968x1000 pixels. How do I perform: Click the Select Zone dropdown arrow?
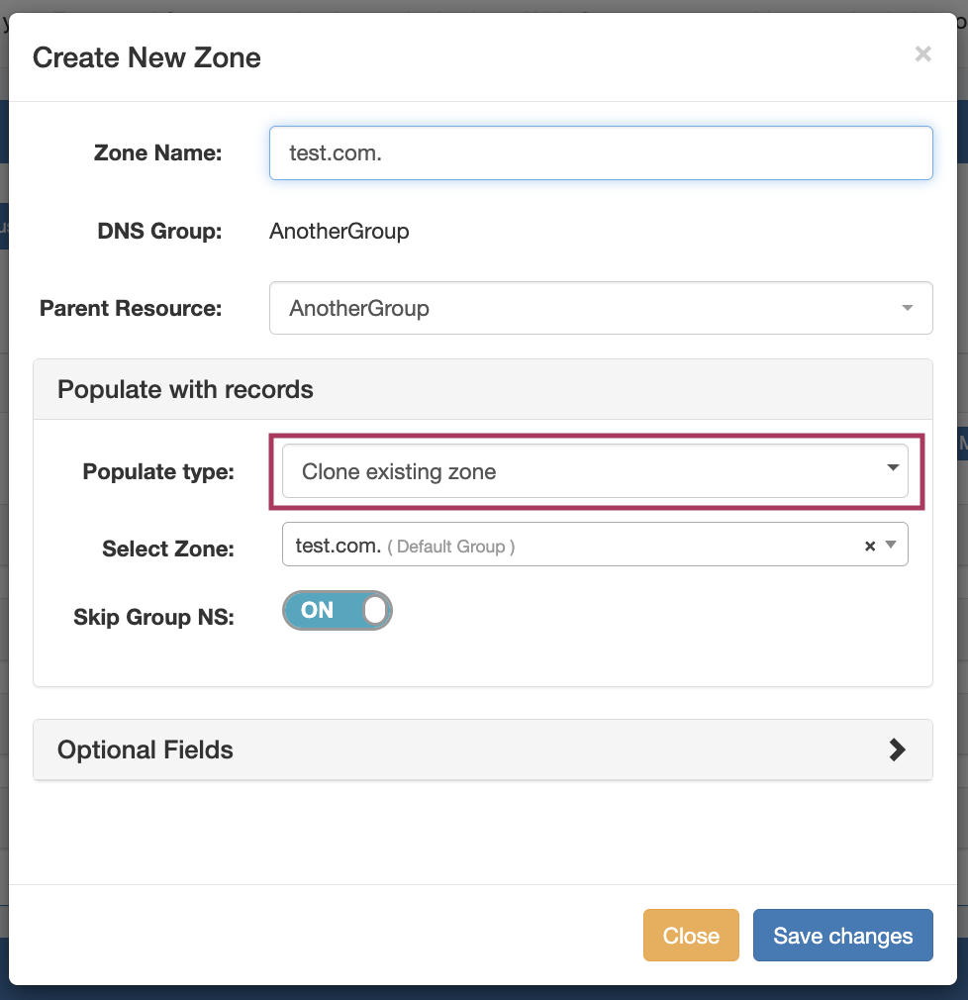[x=891, y=545]
